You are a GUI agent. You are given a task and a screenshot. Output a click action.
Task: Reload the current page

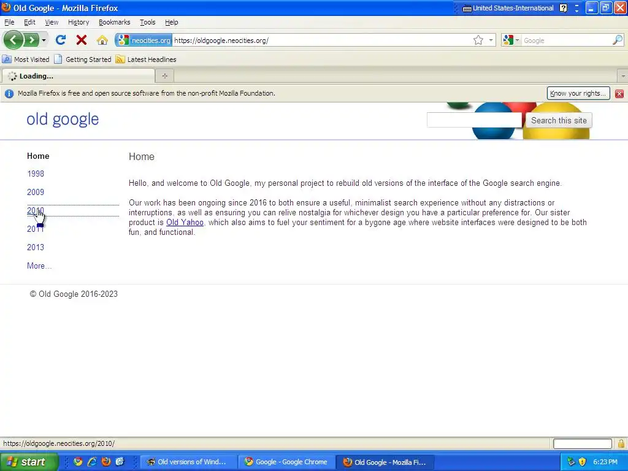(61, 40)
